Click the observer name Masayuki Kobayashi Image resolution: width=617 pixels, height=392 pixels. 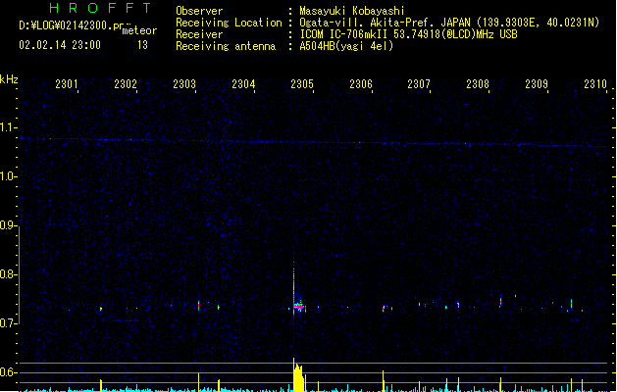(352, 11)
